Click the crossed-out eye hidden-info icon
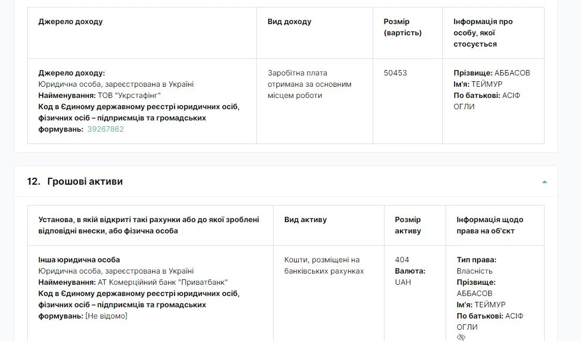The image size is (581, 341). tap(461, 337)
